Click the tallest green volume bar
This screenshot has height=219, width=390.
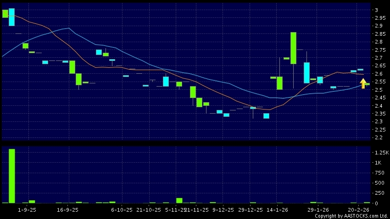click(x=11, y=176)
